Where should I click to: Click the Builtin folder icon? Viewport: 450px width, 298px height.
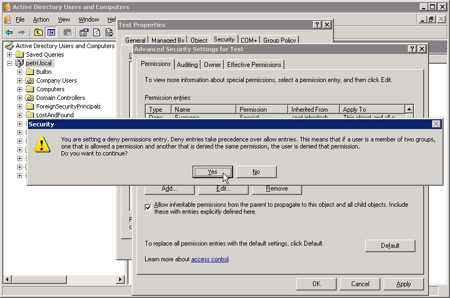point(30,72)
